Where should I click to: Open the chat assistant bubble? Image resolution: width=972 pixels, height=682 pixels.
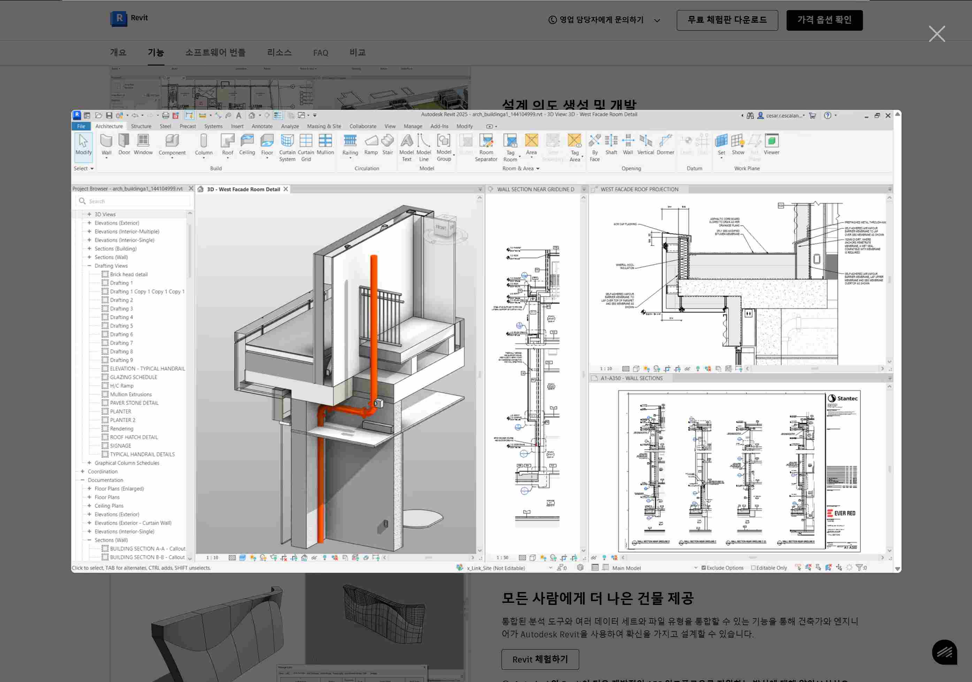[x=944, y=652]
